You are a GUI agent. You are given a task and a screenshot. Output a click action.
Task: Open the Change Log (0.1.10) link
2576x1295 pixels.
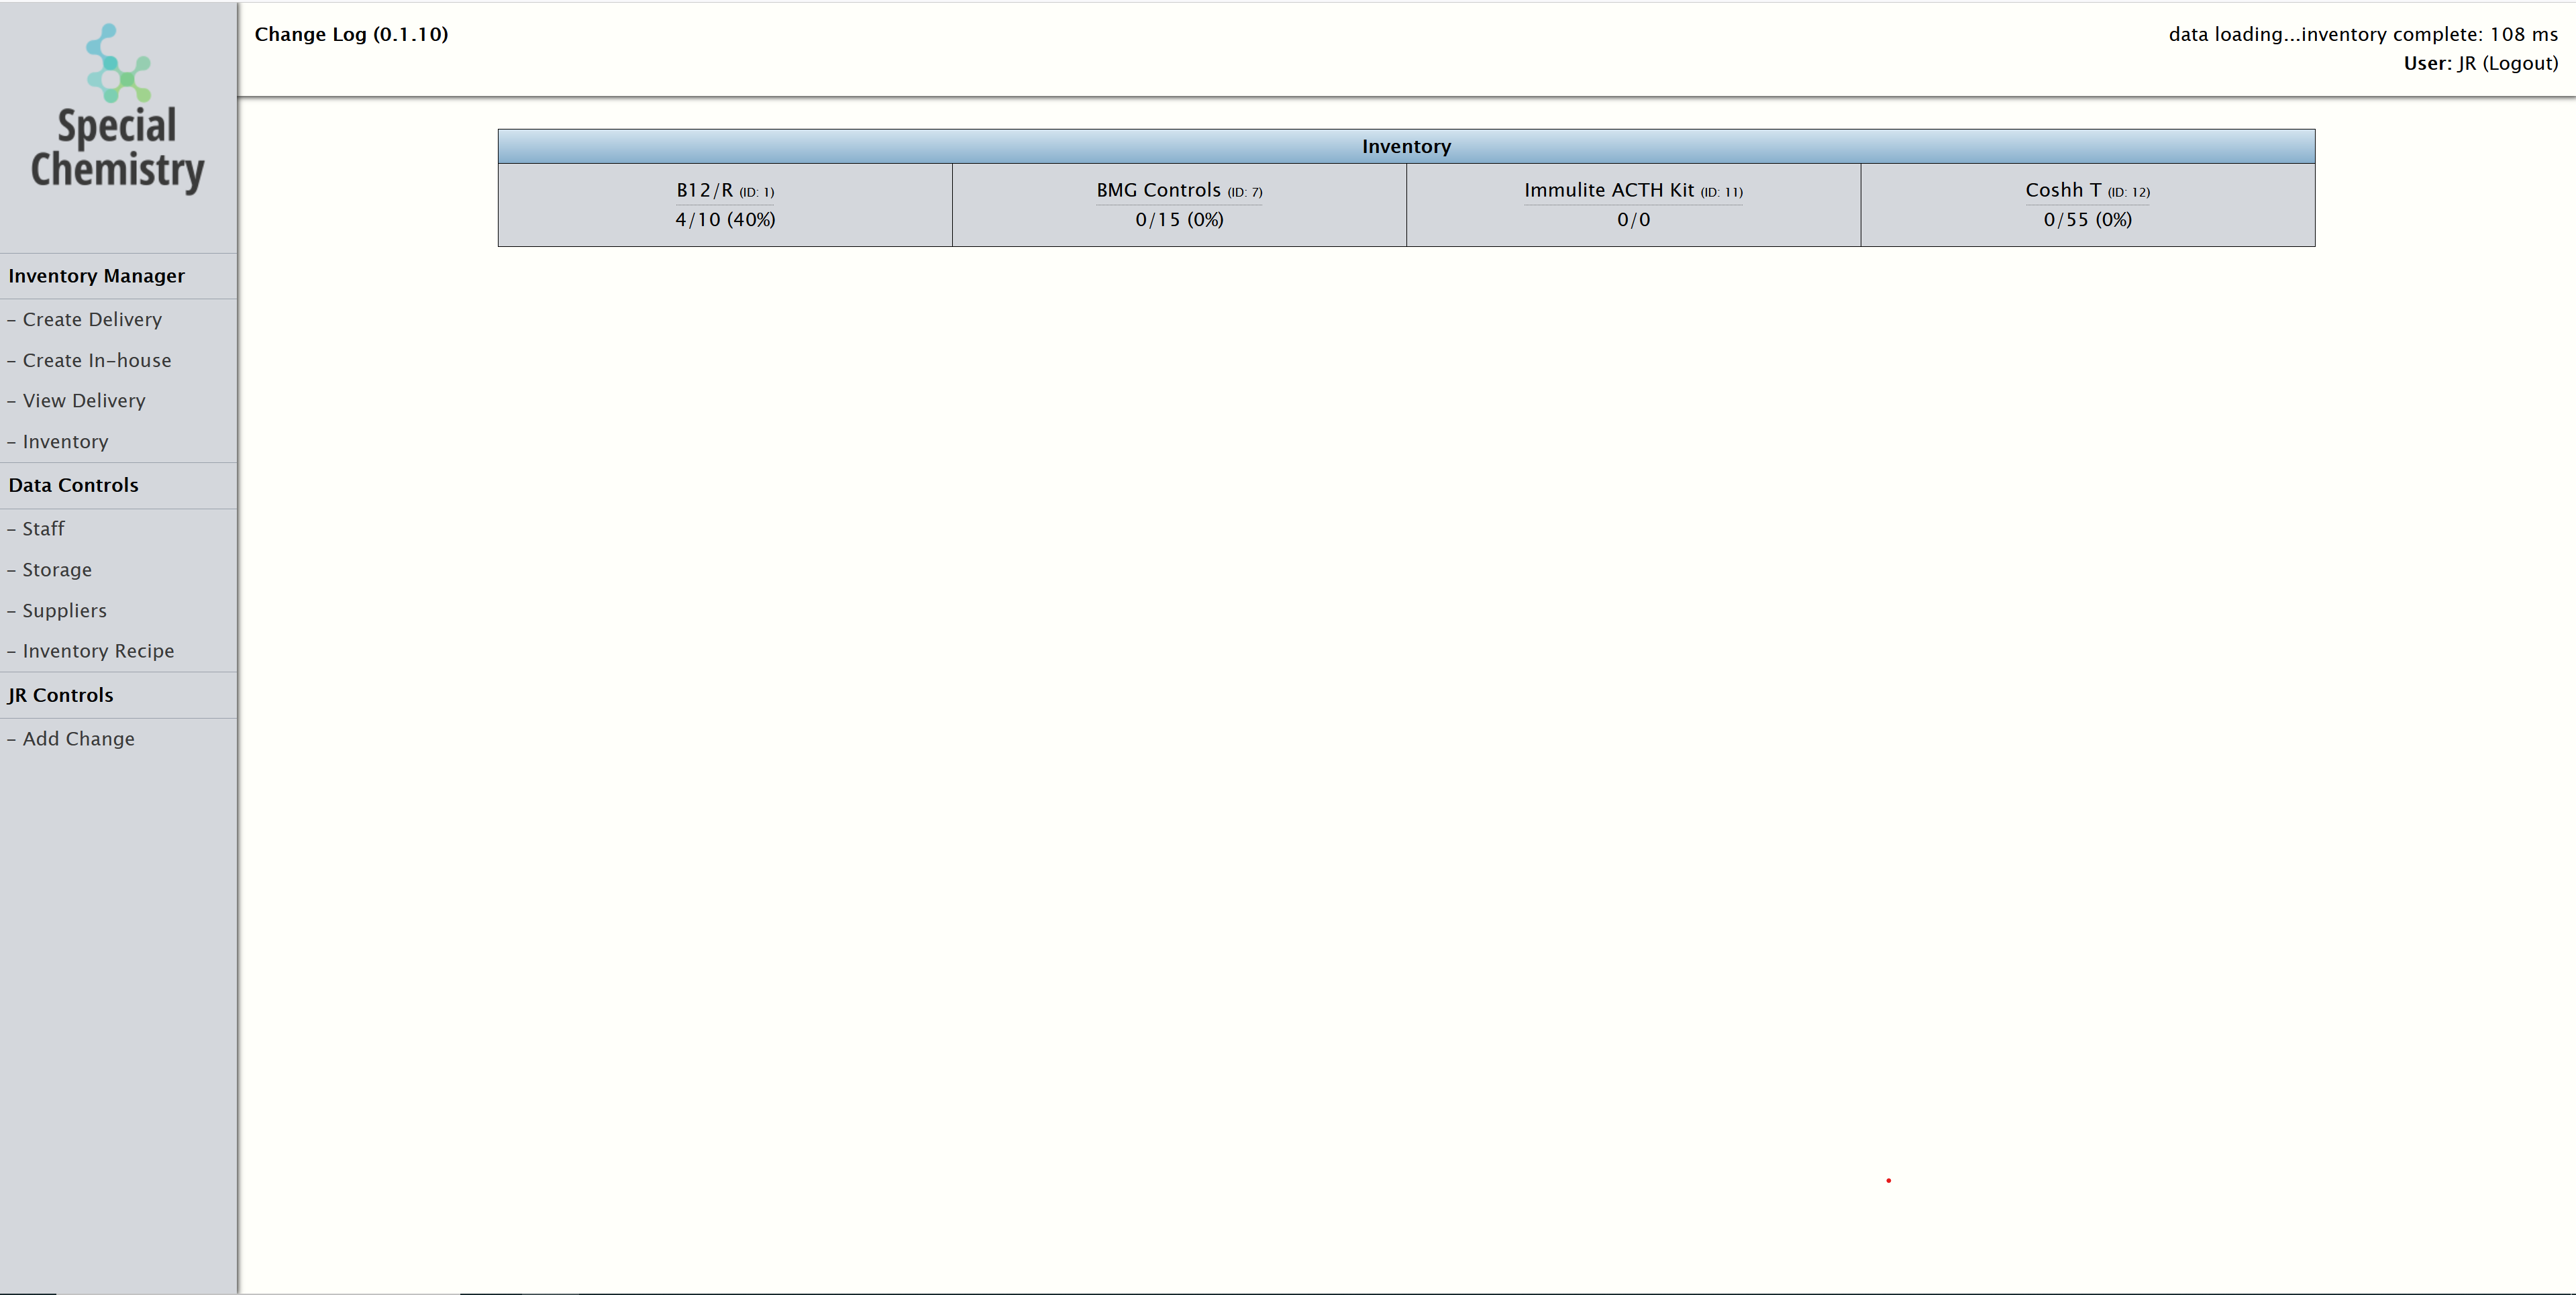click(351, 34)
